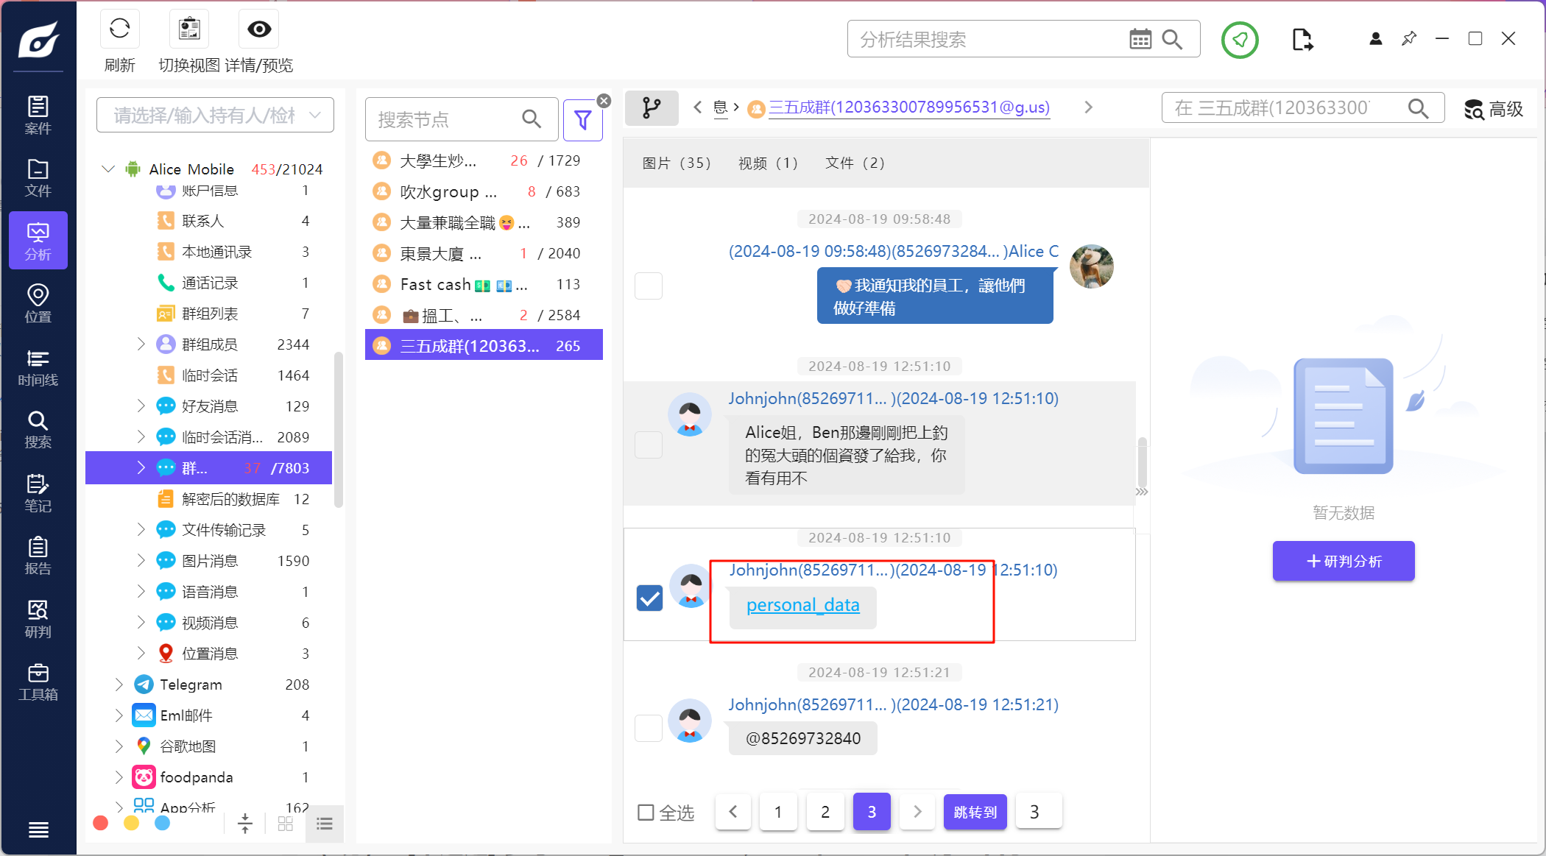Expand the Telegram tree node
This screenshot has height=856, width=1546.
(119, 685)
